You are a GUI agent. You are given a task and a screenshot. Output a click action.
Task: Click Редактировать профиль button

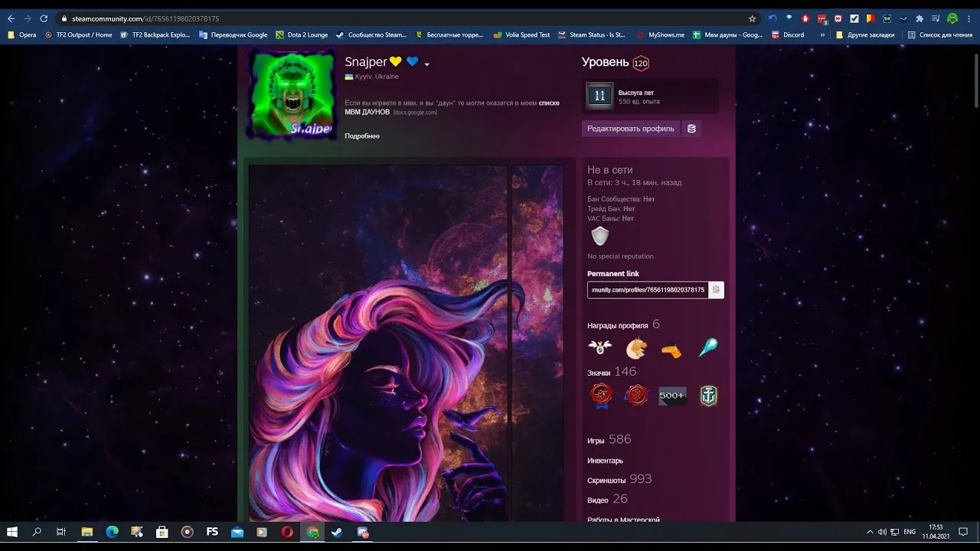pyautogui.click(x=631, y=129)
